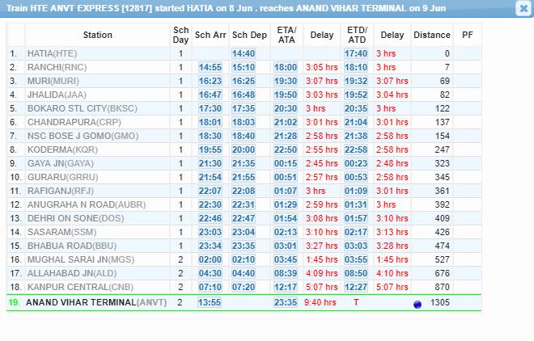Select the Sch Arr column header
This screenshot has height=341, width=534.
tap(210, 36)
